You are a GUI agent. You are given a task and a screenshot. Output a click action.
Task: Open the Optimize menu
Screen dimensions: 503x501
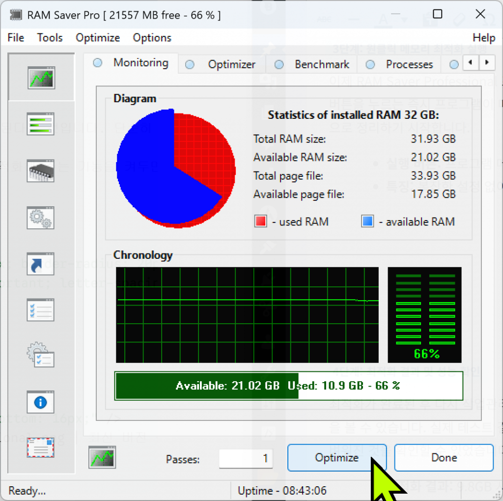tap(98, 37)
